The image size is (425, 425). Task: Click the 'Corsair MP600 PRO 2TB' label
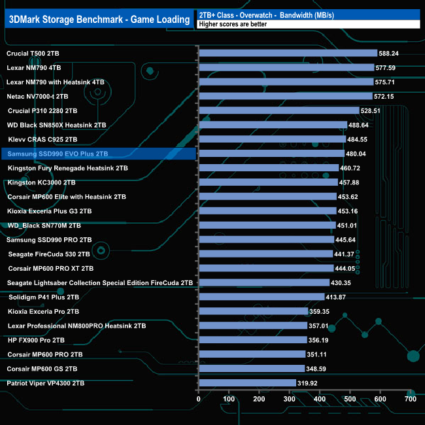coord(45,355)
